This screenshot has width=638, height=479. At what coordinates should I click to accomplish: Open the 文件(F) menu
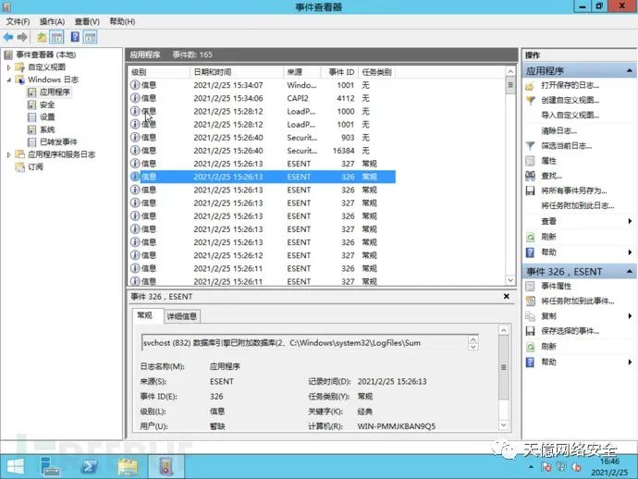point(18,21)
